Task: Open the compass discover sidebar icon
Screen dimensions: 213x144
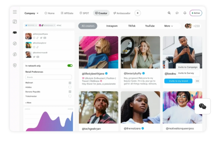Action: 15,43
